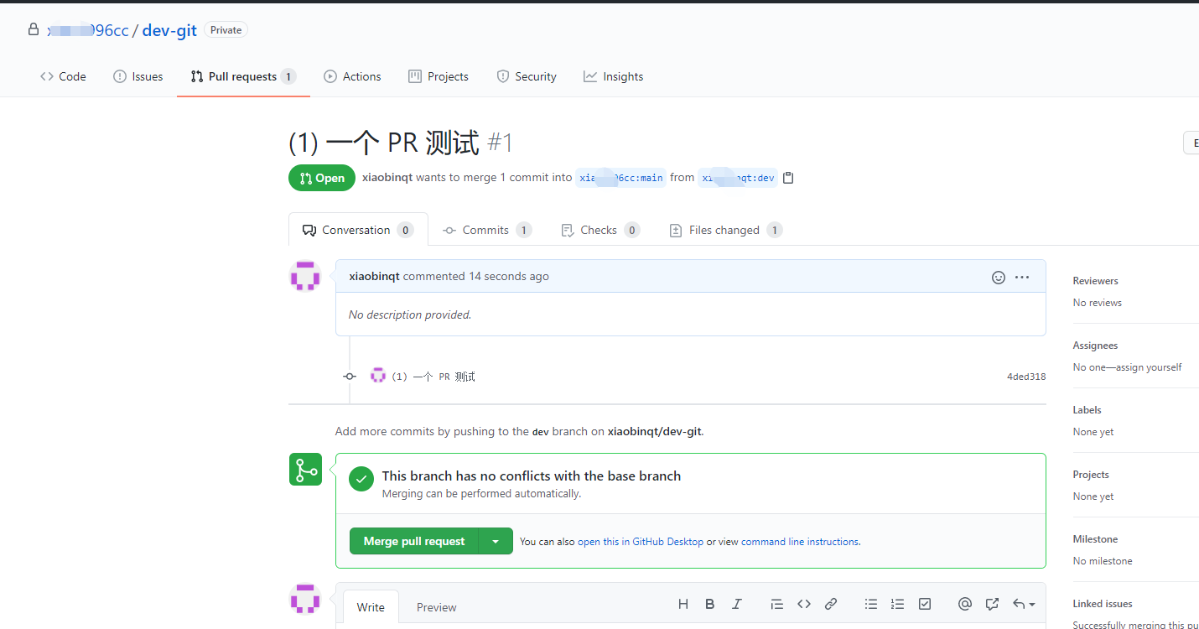Click the Merge pull request button

coord(413,541)
